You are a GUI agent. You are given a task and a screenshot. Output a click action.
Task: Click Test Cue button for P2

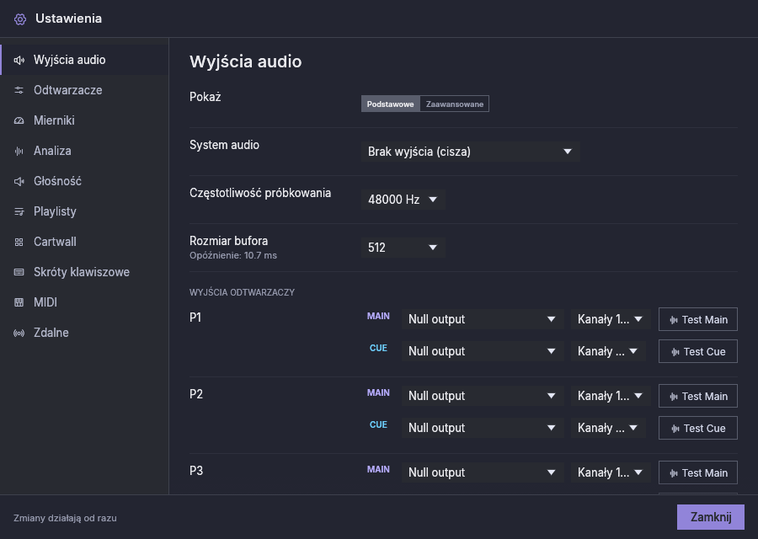(698, 429)
